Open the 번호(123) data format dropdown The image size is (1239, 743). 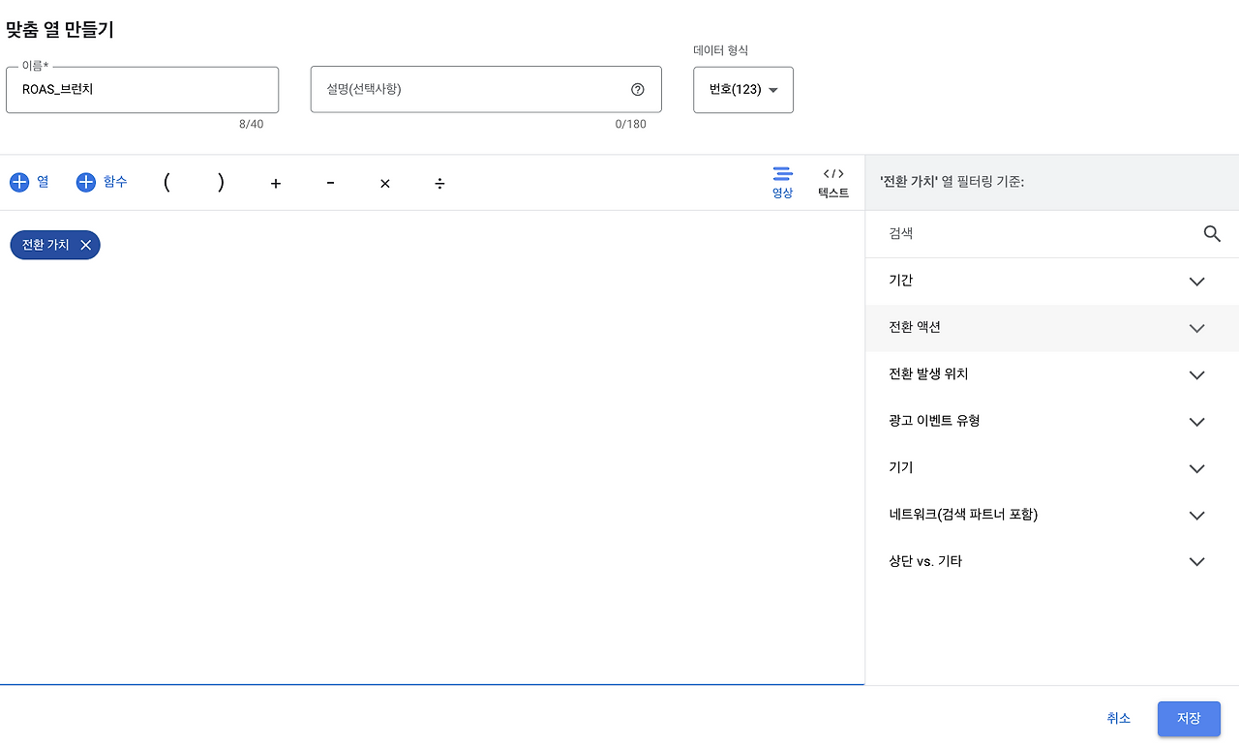[x=742, y=89]
